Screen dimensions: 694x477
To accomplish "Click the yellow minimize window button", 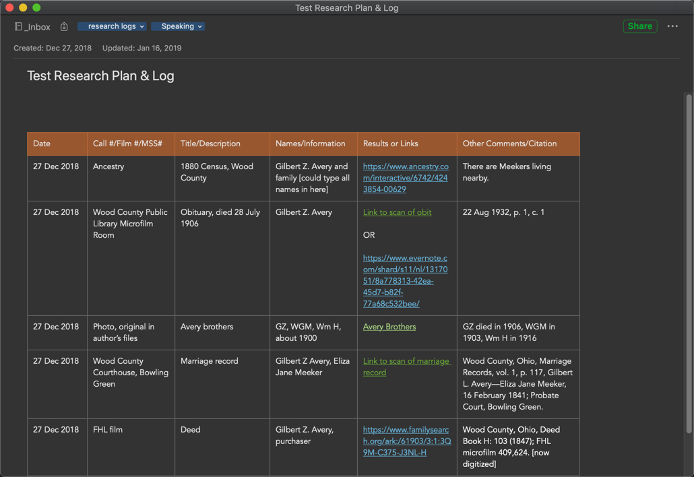I will [x=23, y=7].
